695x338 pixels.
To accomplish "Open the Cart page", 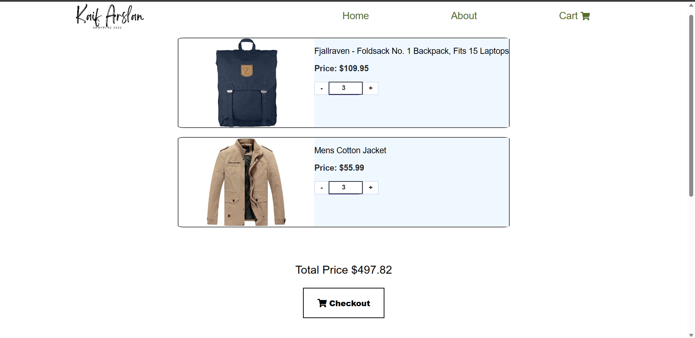I will coord(568,16).
